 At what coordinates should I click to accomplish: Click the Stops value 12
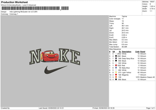click(x=123, y=21)
